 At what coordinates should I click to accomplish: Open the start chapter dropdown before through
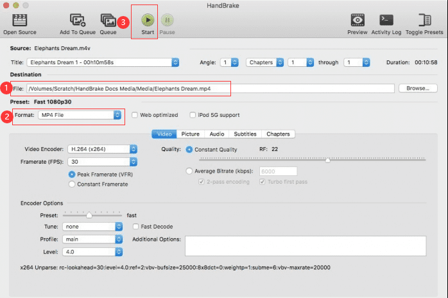pos(301,62)
